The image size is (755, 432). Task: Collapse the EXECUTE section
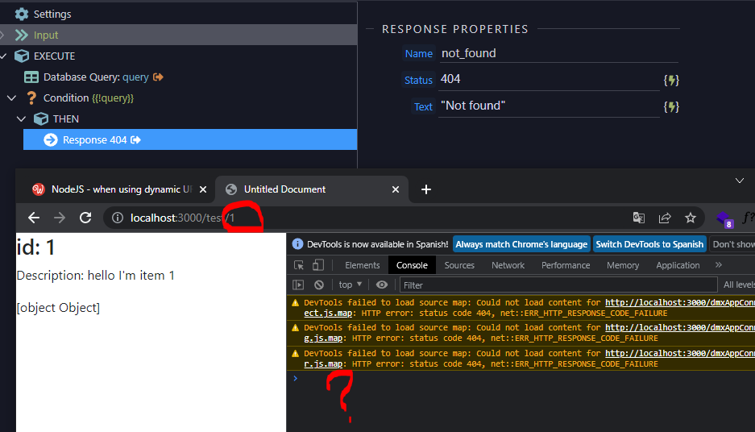pyautogui.click(x=3, y=56)
